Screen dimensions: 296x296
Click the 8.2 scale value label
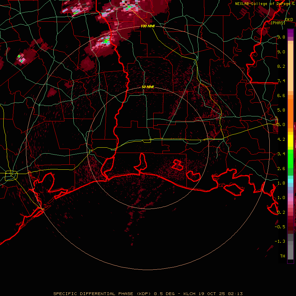pyautogui.click(x=281, y=66)
